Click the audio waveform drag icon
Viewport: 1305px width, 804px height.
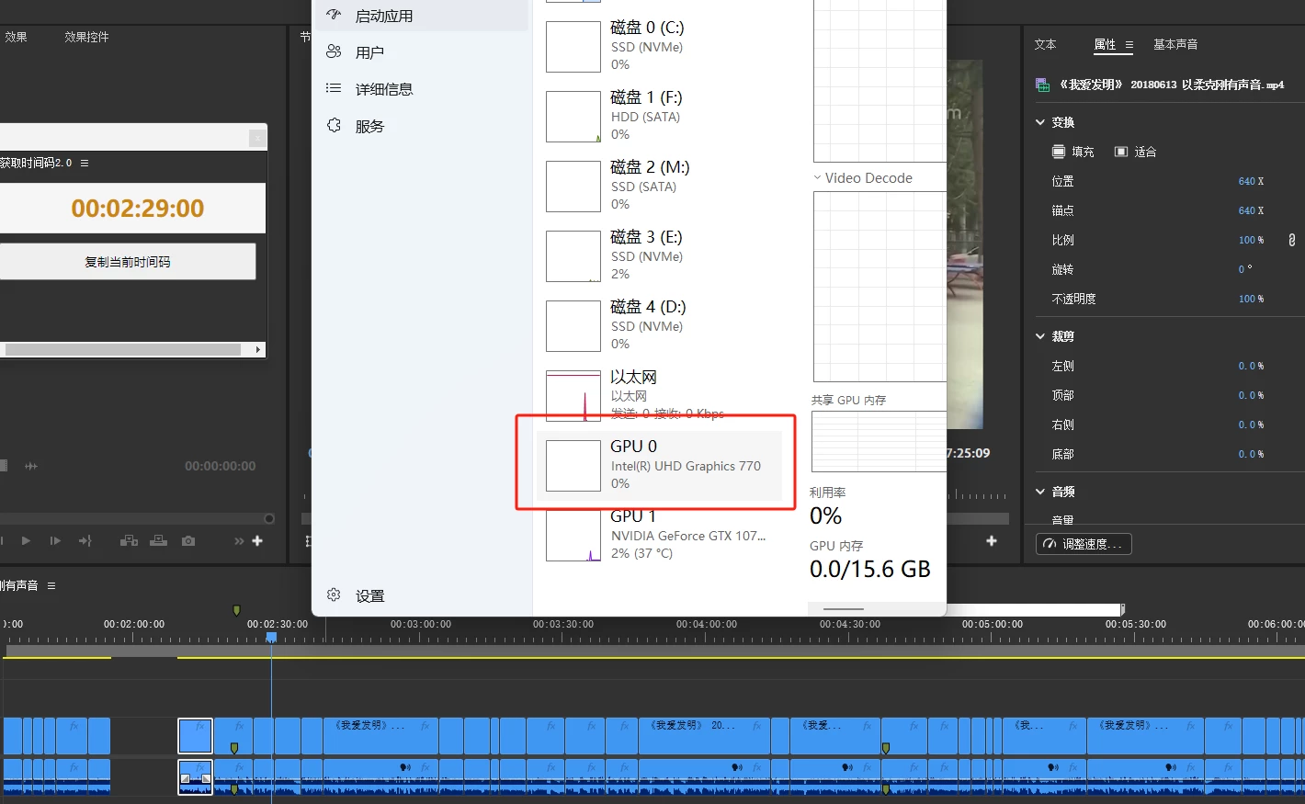pyautogui.click(x=31, y=467)
